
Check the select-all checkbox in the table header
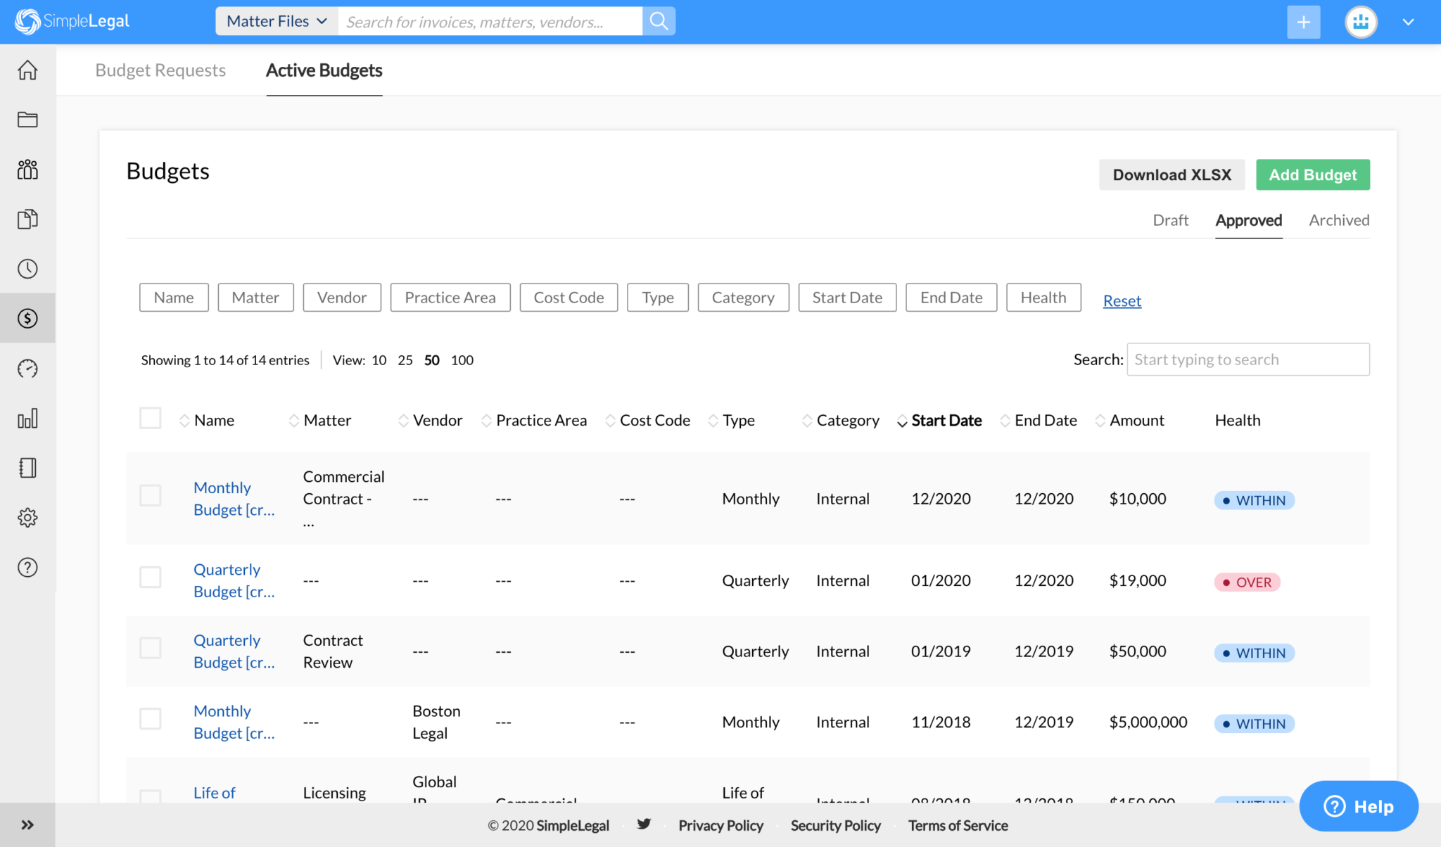pyautogui.click(x=150, y=418)
